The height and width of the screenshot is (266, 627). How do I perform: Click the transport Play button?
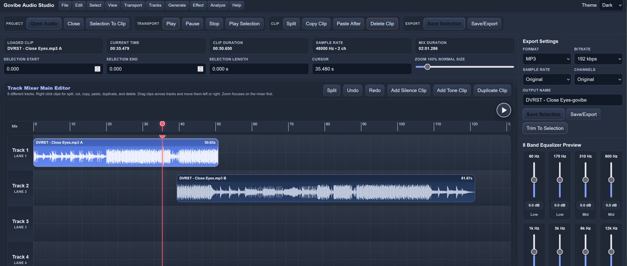point(171,24)
